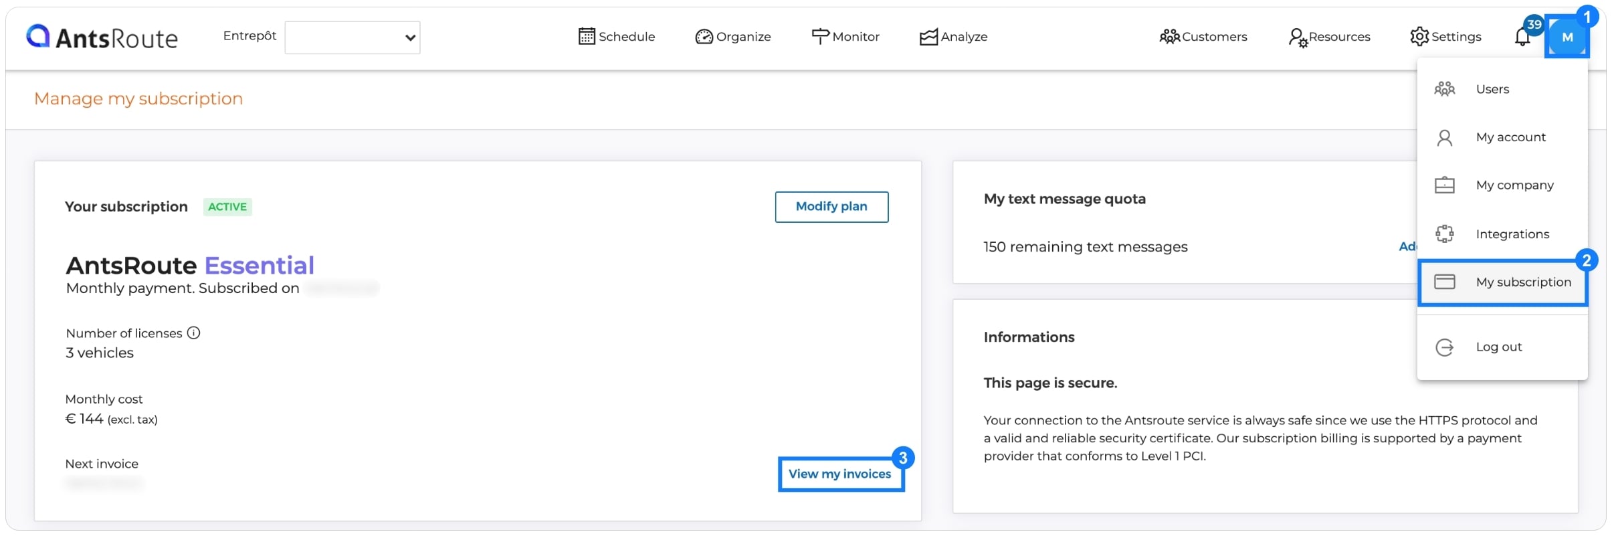Click the Integrations puzzle icon
This screenshot has width=1612, height=538.
(x=1444, y=234)
